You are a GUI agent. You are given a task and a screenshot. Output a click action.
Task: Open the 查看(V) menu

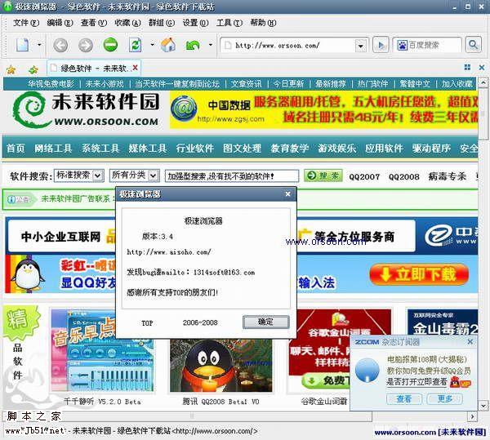[93, 23]
